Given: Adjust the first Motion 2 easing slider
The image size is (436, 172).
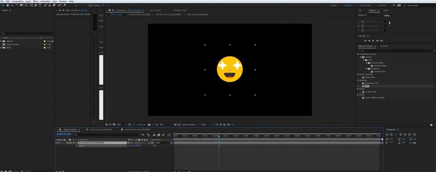Looking at the screenshot, I should coord(362,21).
